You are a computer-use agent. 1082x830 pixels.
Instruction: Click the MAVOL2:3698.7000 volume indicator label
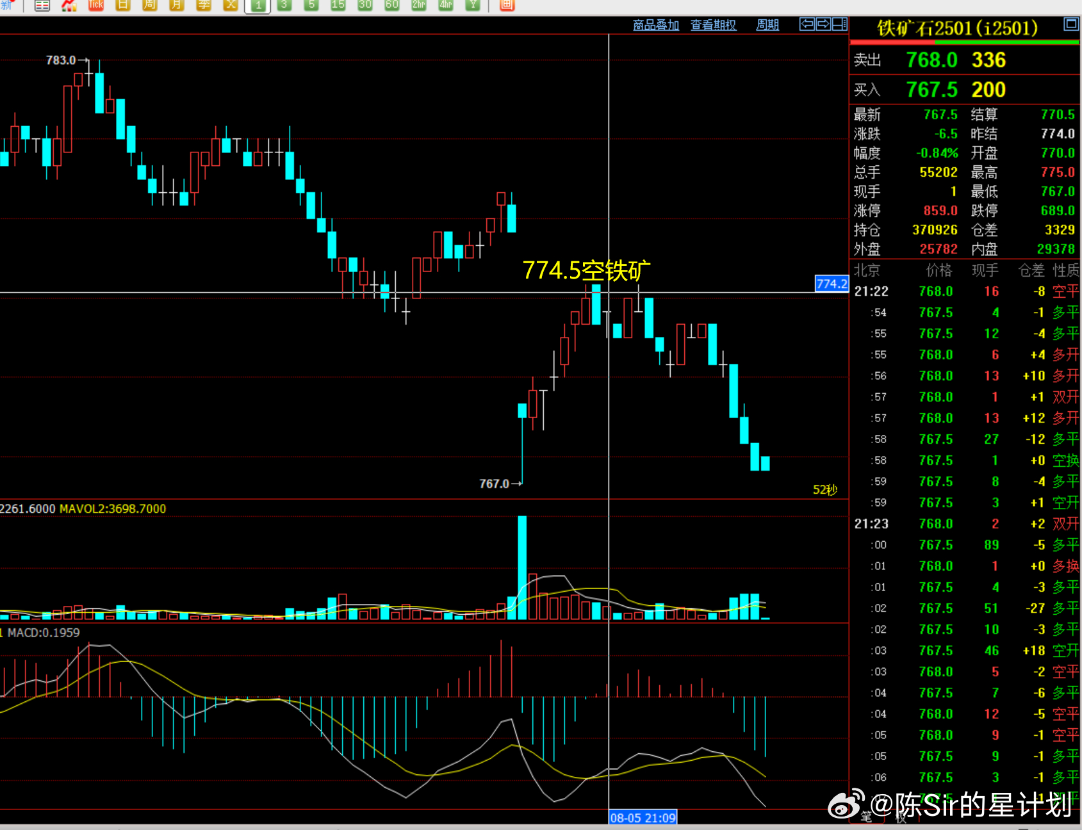click(113, 509)
